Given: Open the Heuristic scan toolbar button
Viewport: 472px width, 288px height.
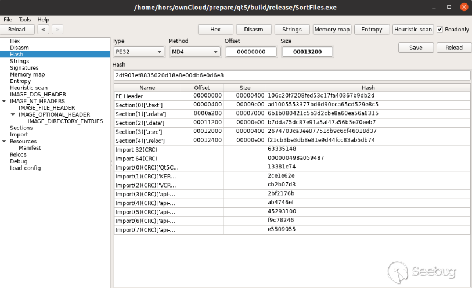Looking at the screenshot, I should 413,29.
